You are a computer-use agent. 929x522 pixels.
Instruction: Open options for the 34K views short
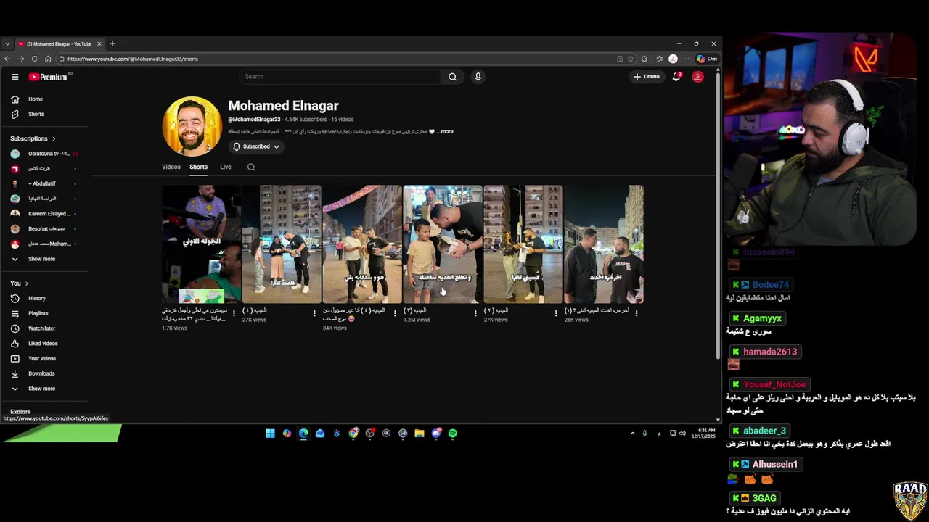point(395,313)
